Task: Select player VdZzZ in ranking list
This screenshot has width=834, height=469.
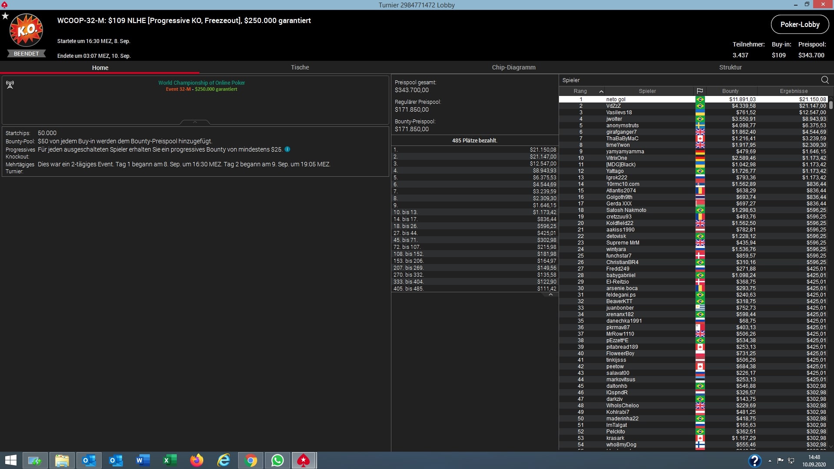Action: 613,106
